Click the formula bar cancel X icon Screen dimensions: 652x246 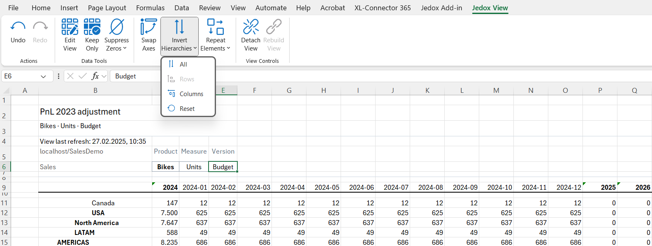[x=70, y=76]
